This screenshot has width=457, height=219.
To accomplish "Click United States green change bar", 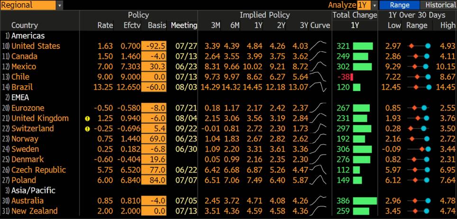I will 363,46.
